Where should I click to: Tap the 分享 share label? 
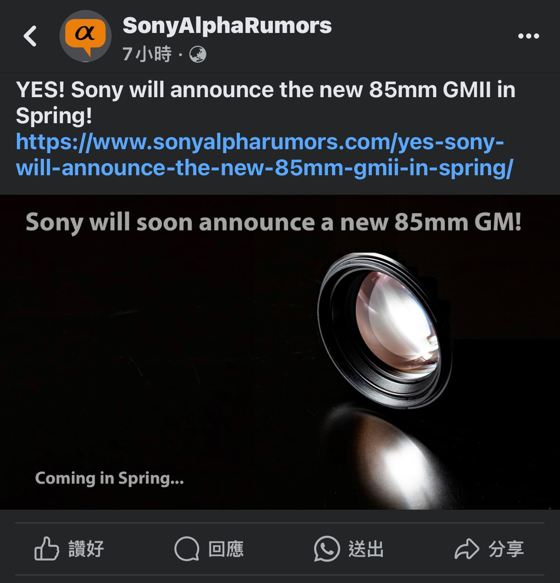(x=506, y=549)
